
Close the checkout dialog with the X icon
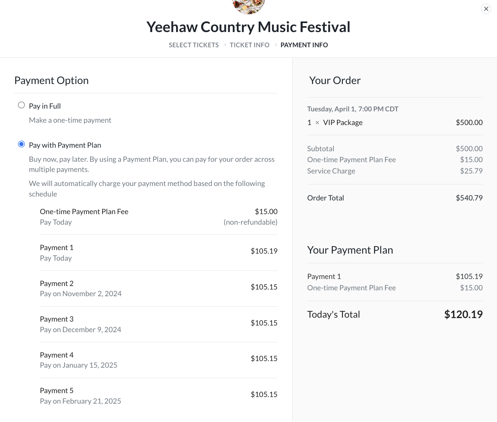[x=486, y=9]
